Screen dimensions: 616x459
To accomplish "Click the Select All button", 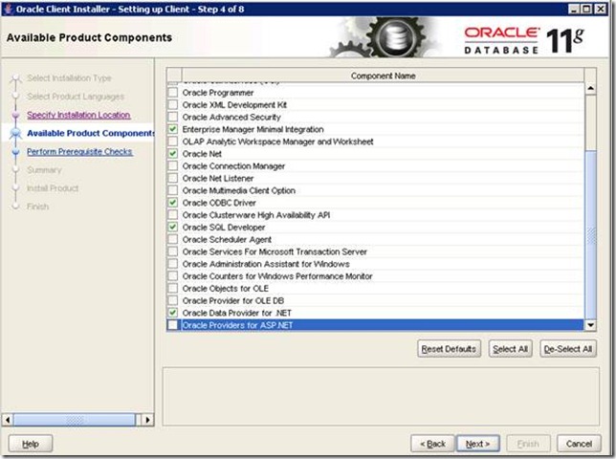I will coord(510,349).
